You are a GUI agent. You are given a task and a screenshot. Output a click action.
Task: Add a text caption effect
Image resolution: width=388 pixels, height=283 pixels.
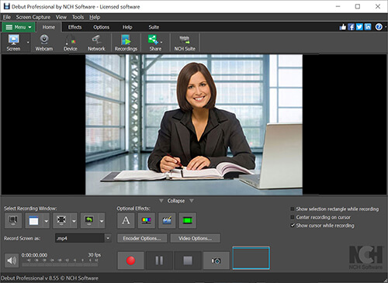click(126, 220)
